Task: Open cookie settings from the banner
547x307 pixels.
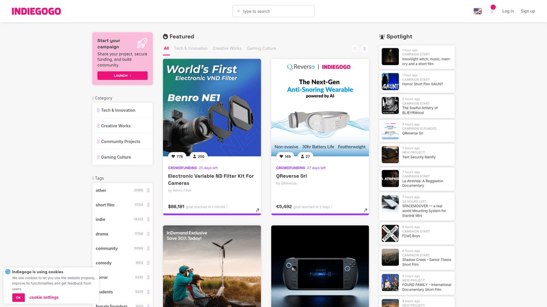Action: [x=43, y=297]
